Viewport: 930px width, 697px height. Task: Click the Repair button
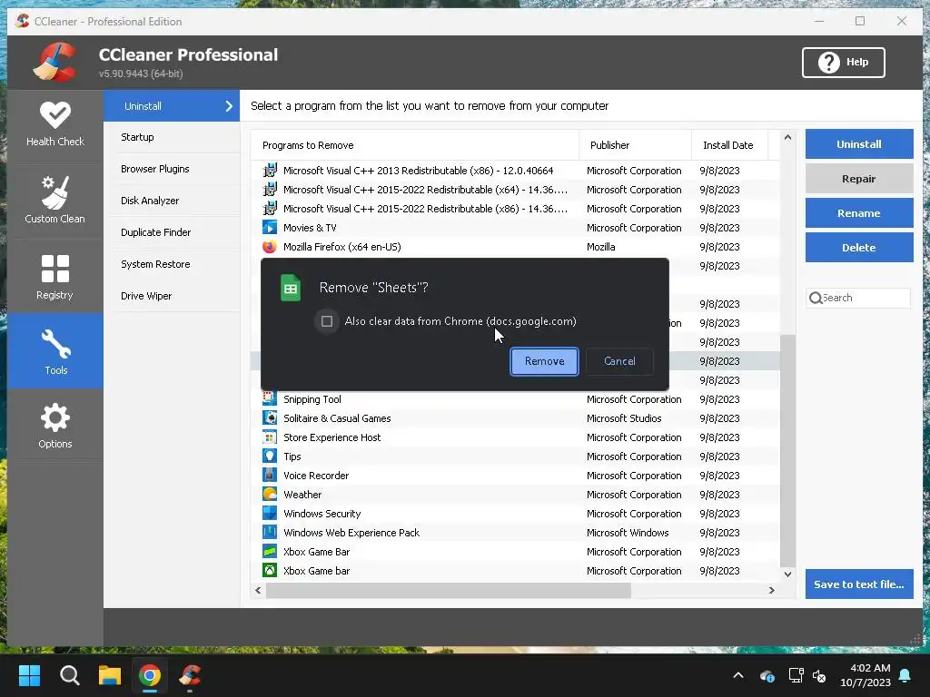(859, 179)
